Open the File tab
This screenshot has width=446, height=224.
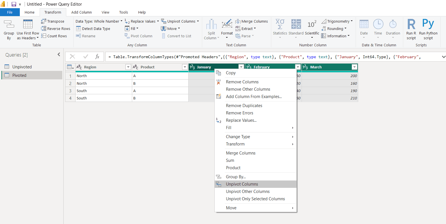[x=10, y=12]
